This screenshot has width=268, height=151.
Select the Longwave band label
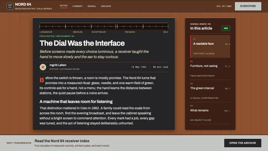coord(46,32)
